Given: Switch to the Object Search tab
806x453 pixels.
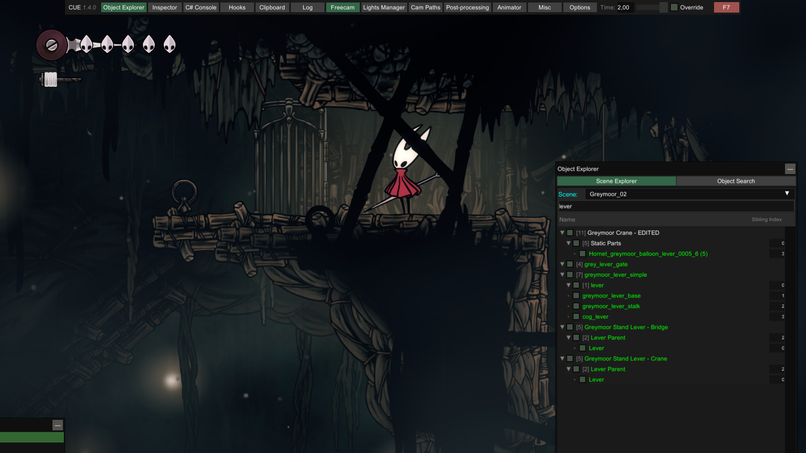Looking at the screenshot, I should coord(735,181).
